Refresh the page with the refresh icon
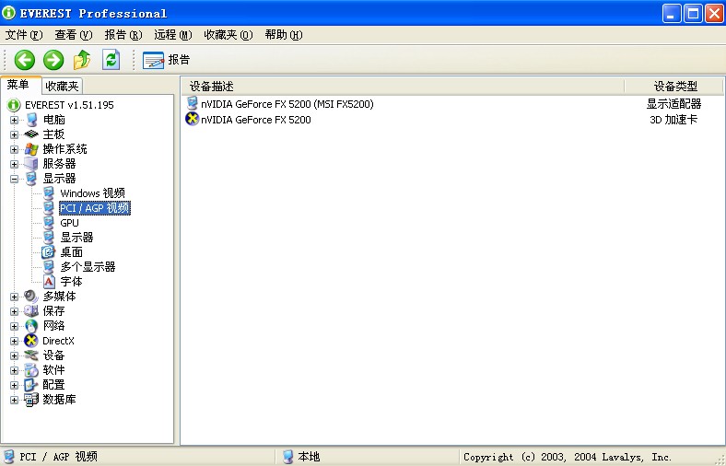Viewport: 726px width, 466px height. (x=111, y=60)
